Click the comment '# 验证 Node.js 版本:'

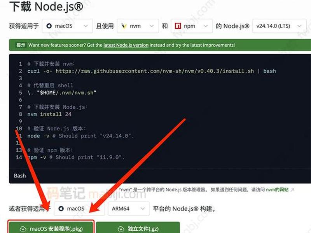click(56, 129)
